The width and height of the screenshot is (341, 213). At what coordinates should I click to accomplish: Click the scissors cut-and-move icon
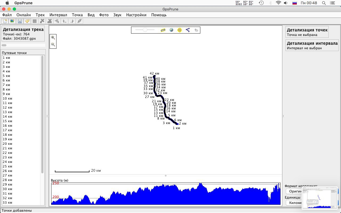click(x=57, y=21)
